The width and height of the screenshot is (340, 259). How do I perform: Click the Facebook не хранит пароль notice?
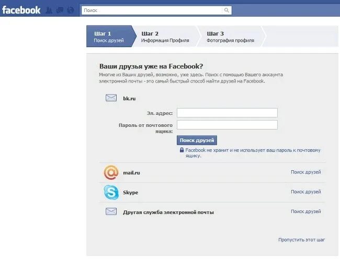[253, 153]
